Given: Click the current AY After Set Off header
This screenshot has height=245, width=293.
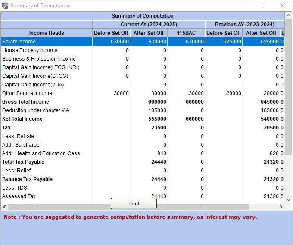Looking at the screenshot, I should pyautogui.click(x=149, y=33).
